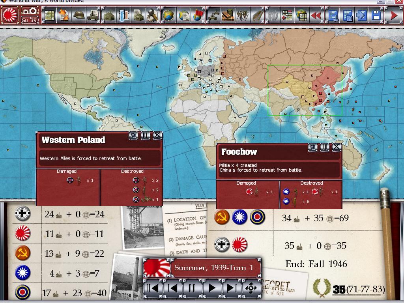
Task: Click the gear icon on Western Poland popup
Action: 133,135
